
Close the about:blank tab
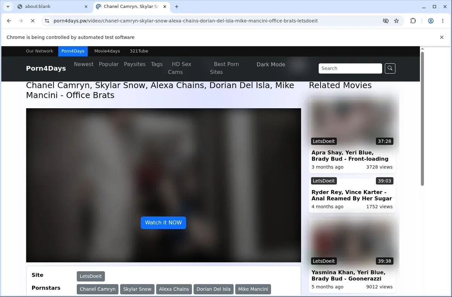coord(86,6)
